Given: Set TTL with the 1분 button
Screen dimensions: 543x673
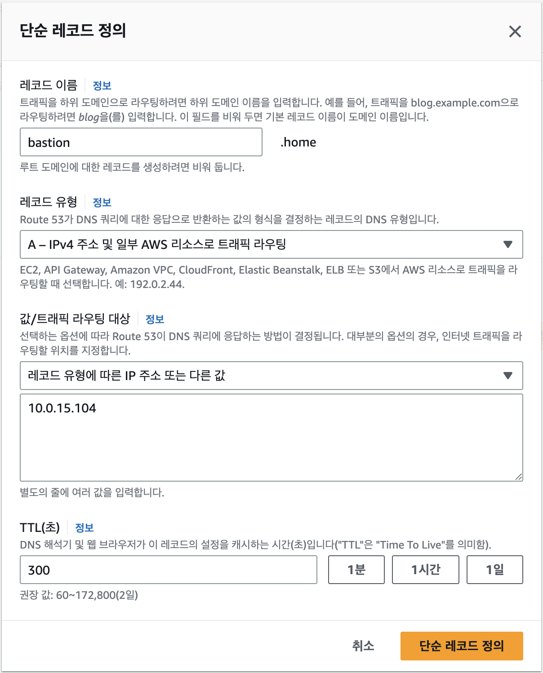Looking at the screenshot, I should pos(356,570).
